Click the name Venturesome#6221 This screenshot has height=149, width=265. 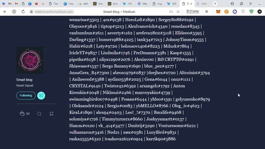coord(177,126)
